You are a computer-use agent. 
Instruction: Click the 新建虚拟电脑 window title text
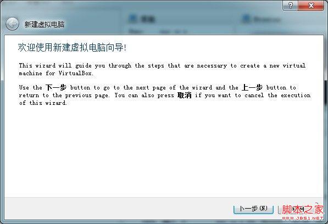[x=45, y=24]
